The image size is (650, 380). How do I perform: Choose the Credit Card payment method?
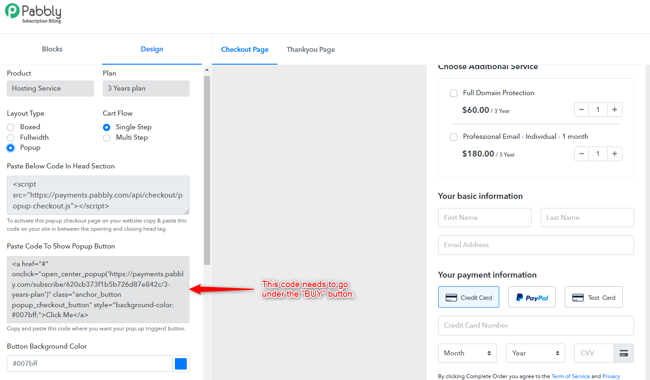click(468, 297)
